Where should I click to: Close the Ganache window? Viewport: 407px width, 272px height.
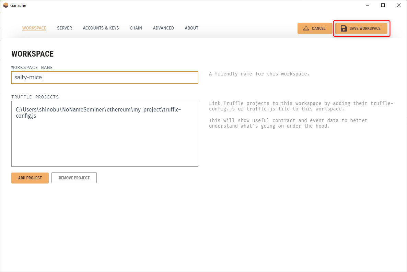(x=398, y=5)
